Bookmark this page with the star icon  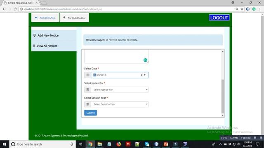pyautogui.click(x=242, y=9)
